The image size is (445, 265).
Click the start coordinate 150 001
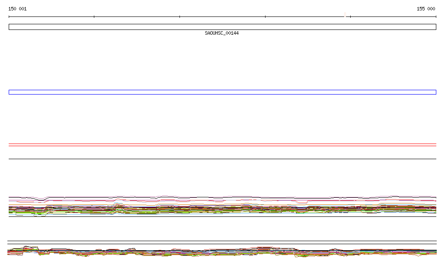(x=17, y=9)
